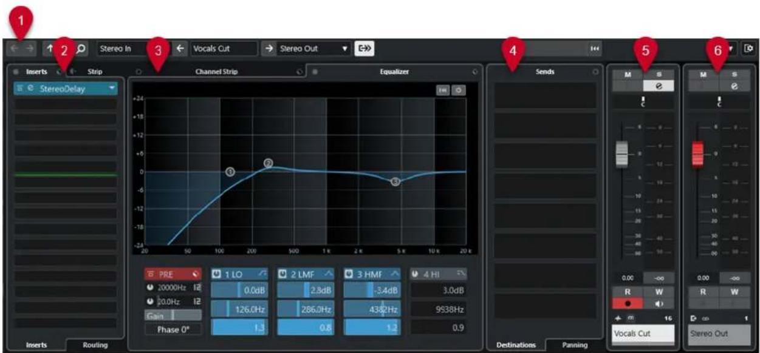This screenshot has width=760, height=353.
Task: Toggle high-cut 20000Hz filter power
Action: tap(149, 288)
